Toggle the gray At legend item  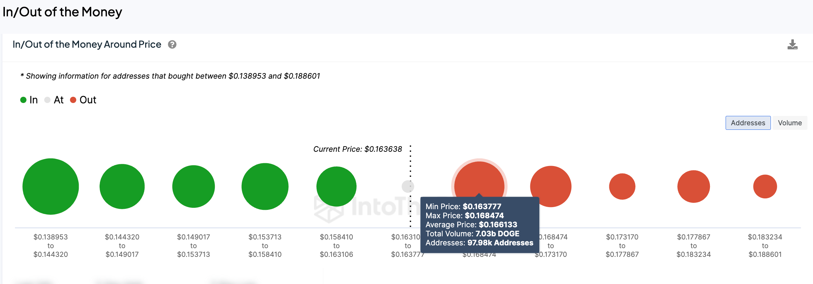click(x=54, y=100)
